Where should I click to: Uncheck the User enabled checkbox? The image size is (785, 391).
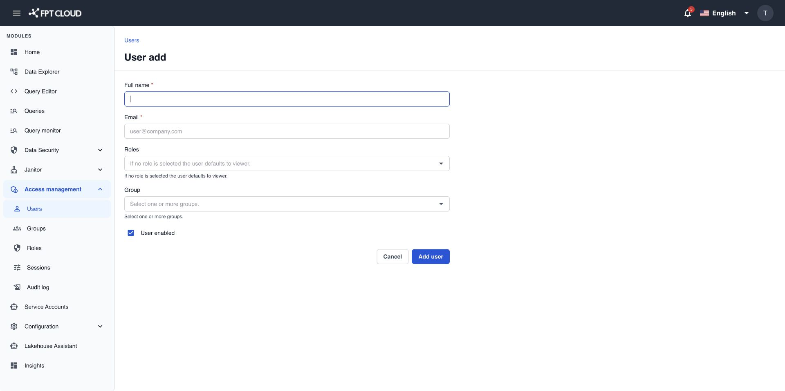[x=131, y=233]
